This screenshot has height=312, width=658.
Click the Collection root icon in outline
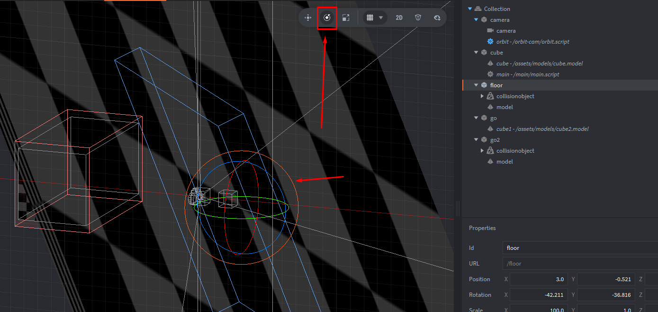[478, 9]
